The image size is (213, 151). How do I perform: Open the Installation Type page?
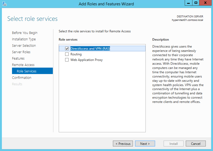(x=24, y=39)
